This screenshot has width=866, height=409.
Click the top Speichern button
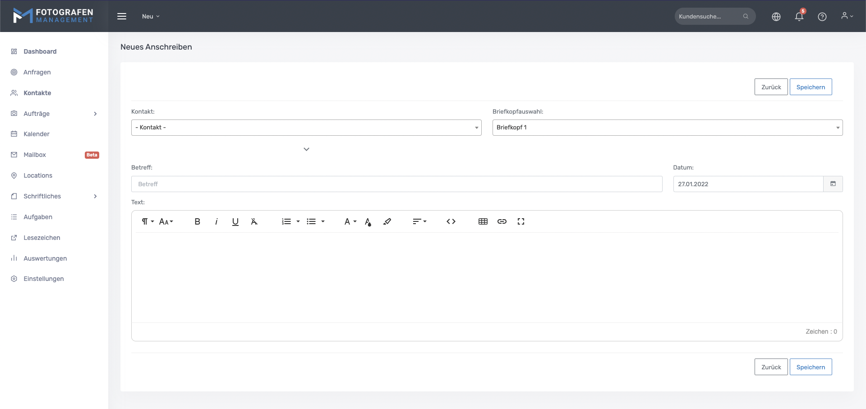pyautogui.click(x=810, y=87)
